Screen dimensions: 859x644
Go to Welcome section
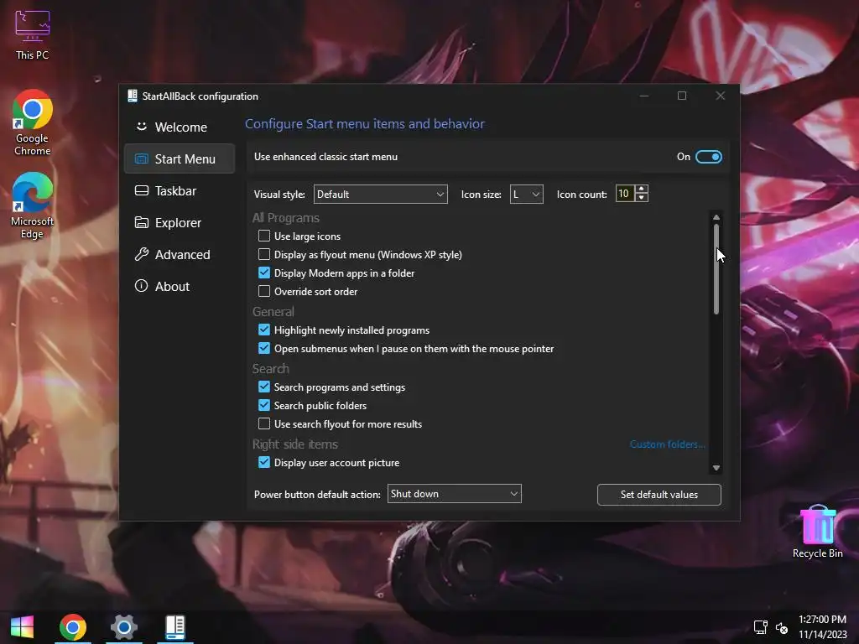180,127
